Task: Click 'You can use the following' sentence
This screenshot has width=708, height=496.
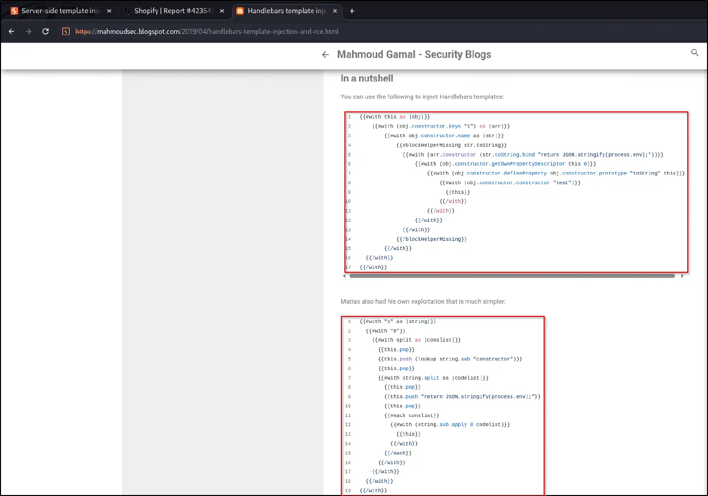Action: (x=422, y=97)
